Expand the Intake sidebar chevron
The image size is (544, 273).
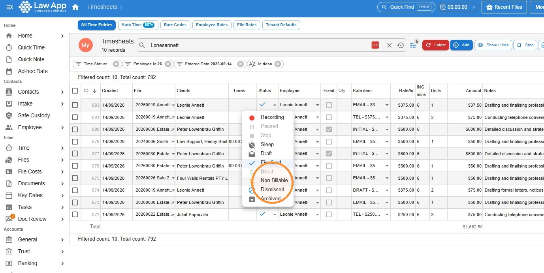tap(62, 104)
